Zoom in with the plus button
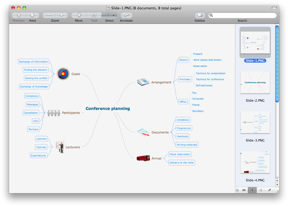Viewport: 288px width, 206px height. click(61, 15)
